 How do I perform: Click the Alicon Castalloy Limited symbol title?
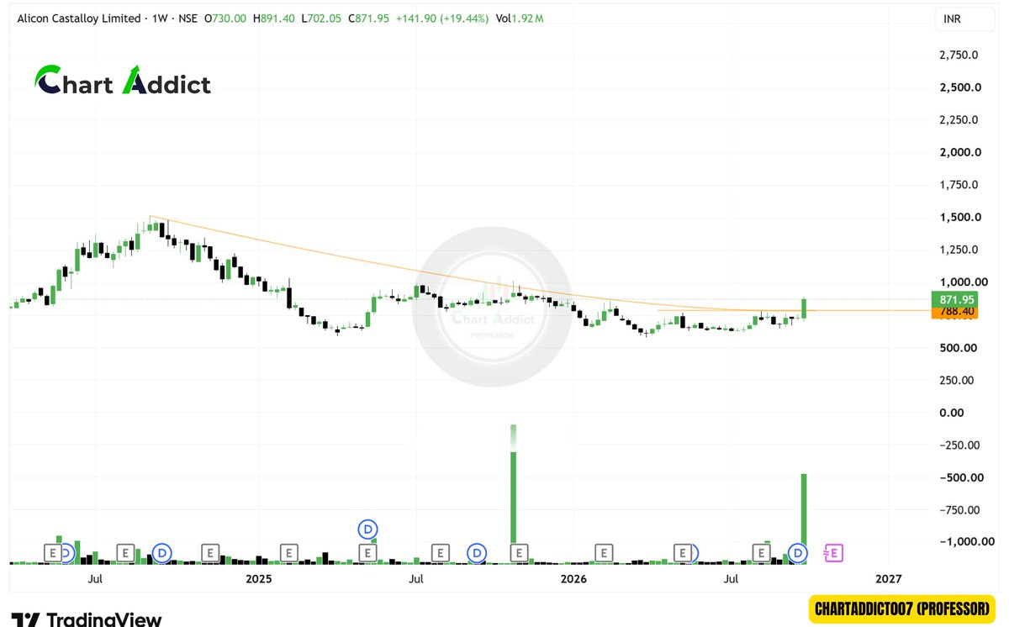77,18
